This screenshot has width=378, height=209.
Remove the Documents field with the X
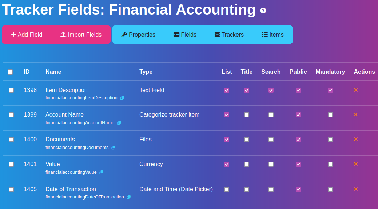pos(355,140)
